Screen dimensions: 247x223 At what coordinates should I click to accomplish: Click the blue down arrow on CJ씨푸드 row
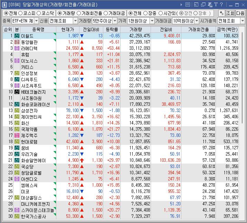tap(82, 79)
